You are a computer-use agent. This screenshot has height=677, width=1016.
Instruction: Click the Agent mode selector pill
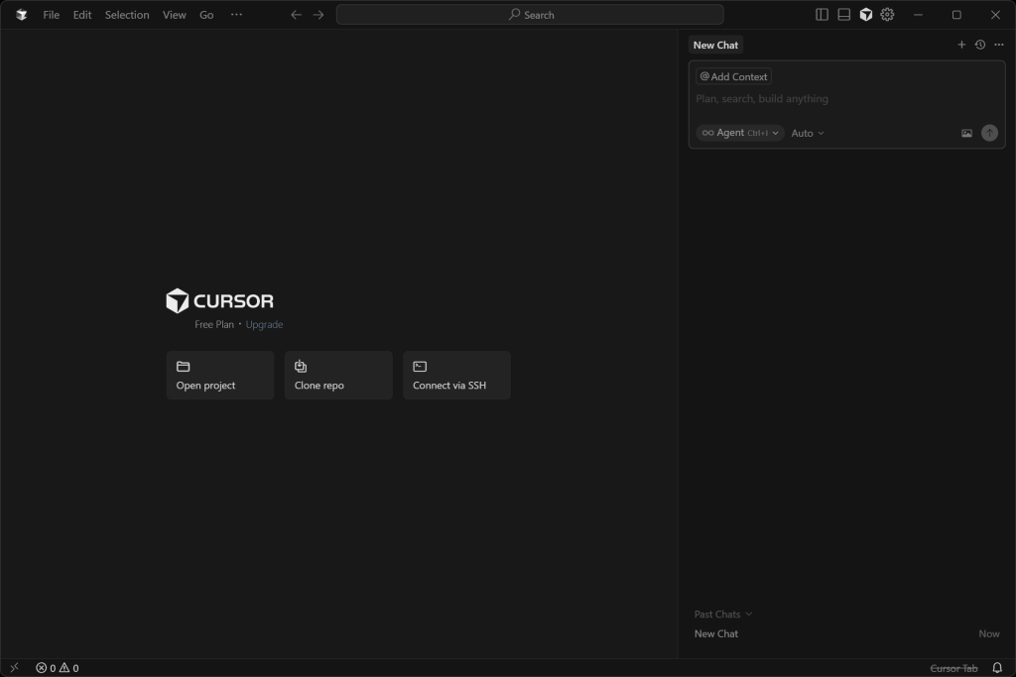pos(734,132)
